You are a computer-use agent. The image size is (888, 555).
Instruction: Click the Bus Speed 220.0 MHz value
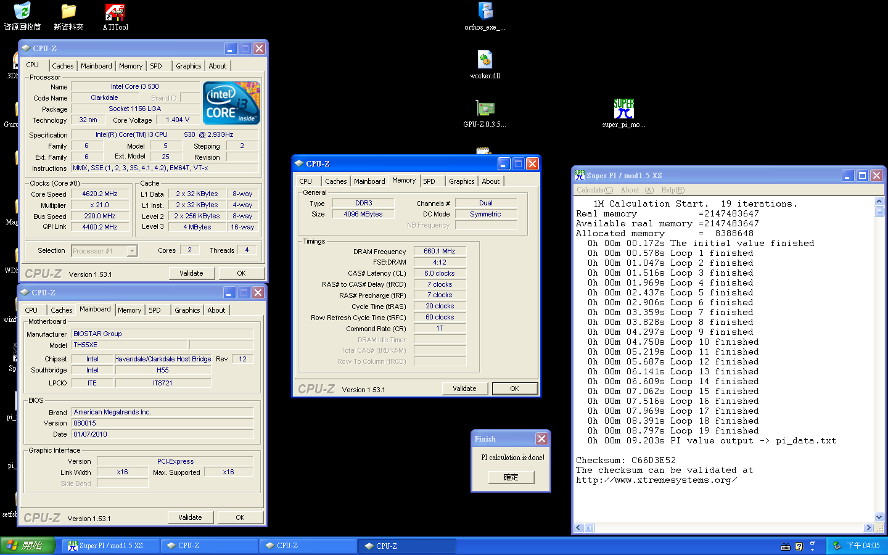click(100, 216)
